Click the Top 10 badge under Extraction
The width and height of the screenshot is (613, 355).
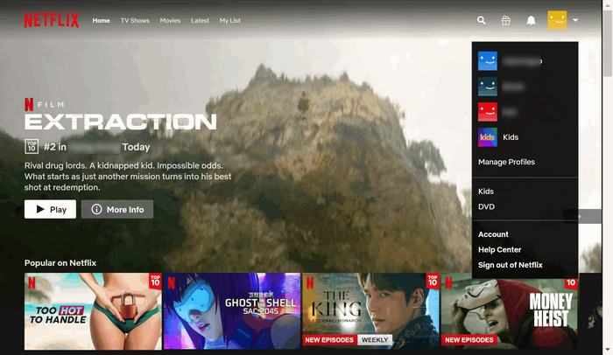point(32,146)
